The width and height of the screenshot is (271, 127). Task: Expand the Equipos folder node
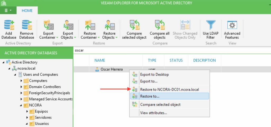coord(27,111)
